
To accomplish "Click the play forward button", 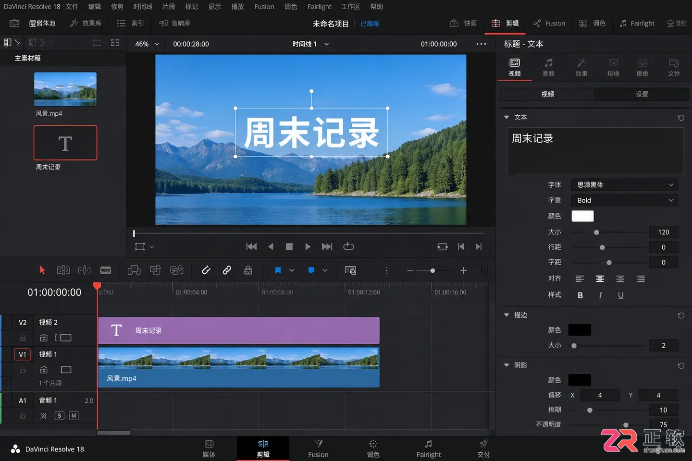I will coord(308,246).
